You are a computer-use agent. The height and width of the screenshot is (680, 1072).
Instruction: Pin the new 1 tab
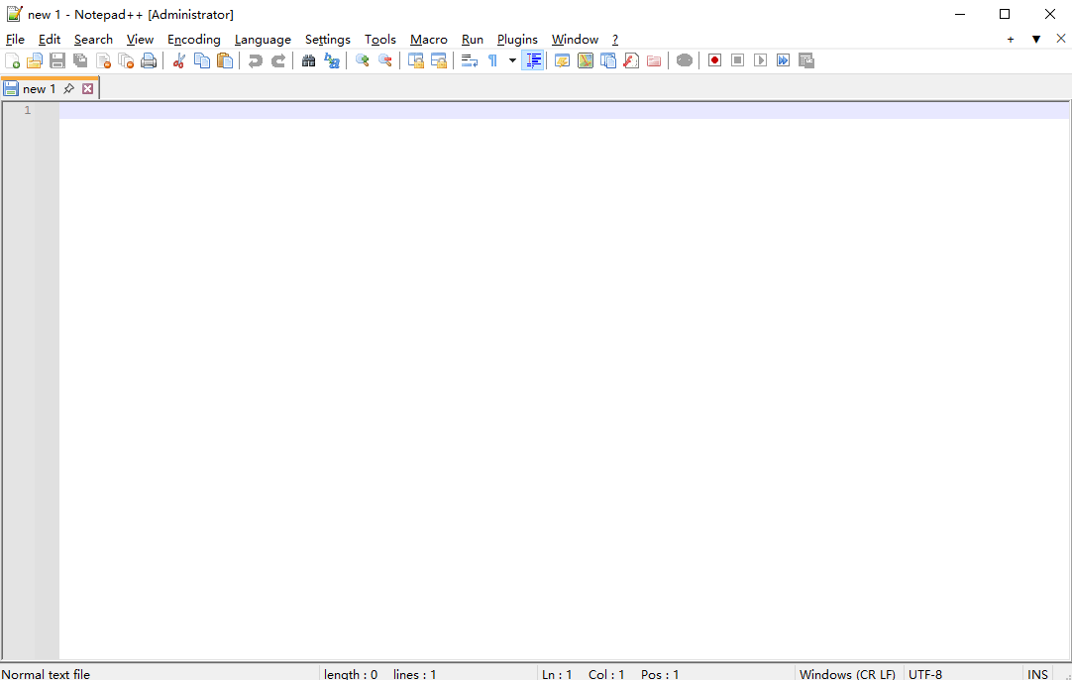pos(68,89)
